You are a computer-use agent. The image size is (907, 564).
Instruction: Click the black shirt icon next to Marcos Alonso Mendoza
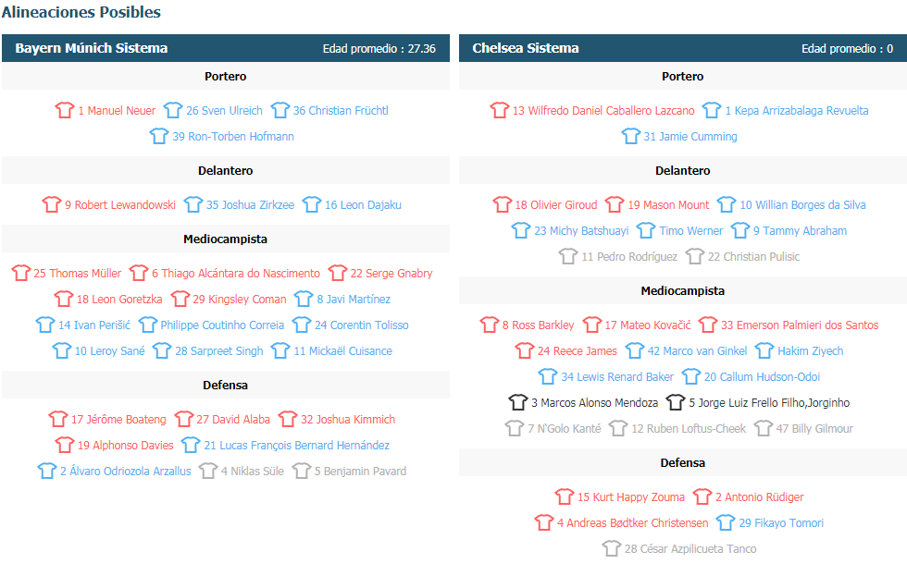pos(518,401)
